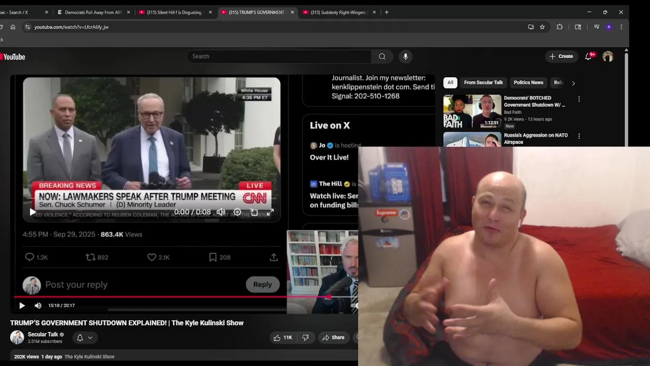650x366 pixels.
Task: Open Russia's Aggression on NATO Airspace title
Action: click(x=536, y=139)
